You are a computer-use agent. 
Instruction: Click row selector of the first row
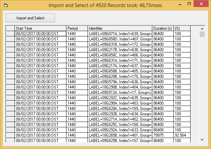pos(10,34)
